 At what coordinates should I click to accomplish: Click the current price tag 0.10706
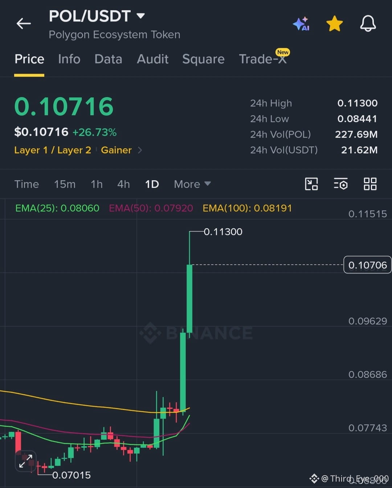click(367, 265)
